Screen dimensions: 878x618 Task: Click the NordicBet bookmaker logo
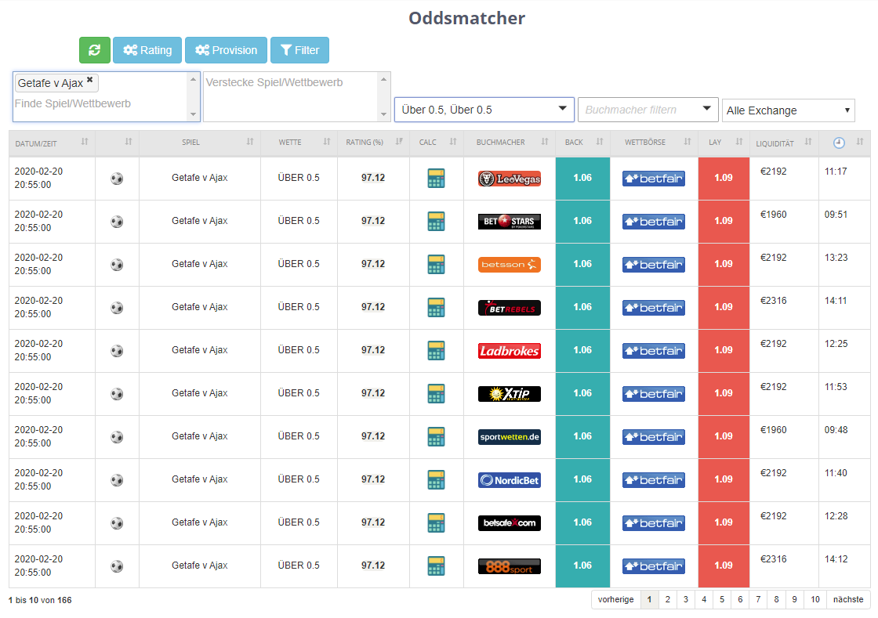coord(510,480)
